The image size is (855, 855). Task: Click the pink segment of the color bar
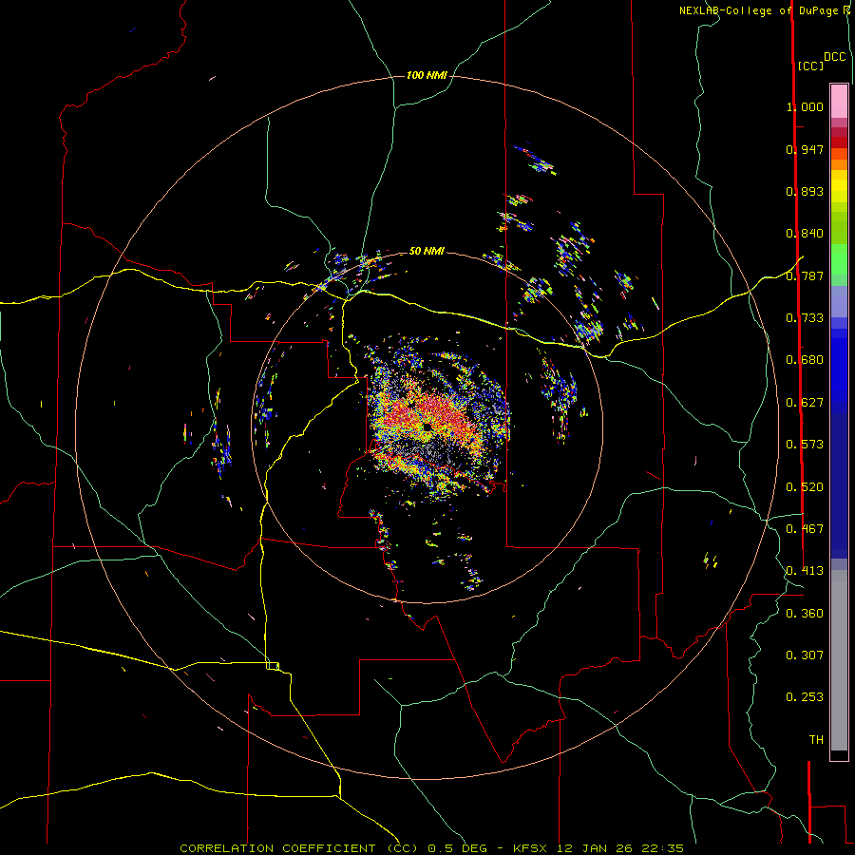point(839,101)
